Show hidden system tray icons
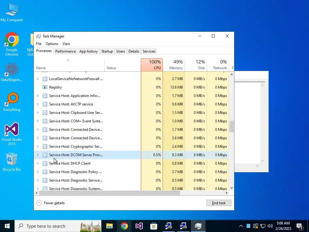 click(241, 226)
